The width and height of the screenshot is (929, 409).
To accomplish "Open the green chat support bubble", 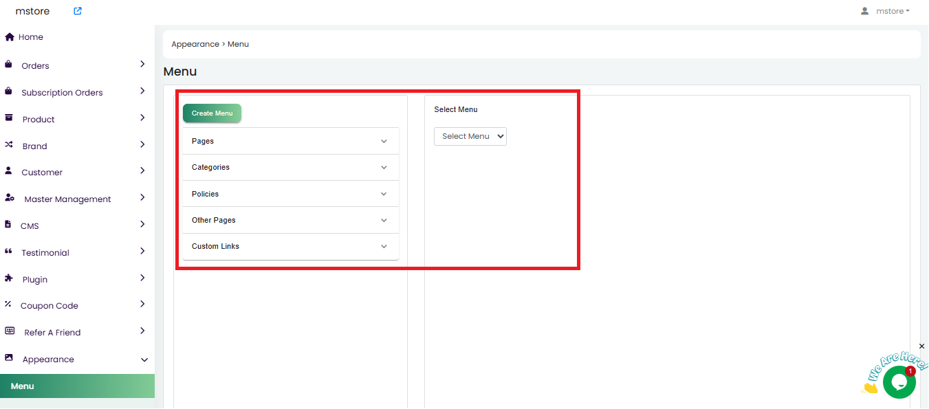I will click(899, 382).
